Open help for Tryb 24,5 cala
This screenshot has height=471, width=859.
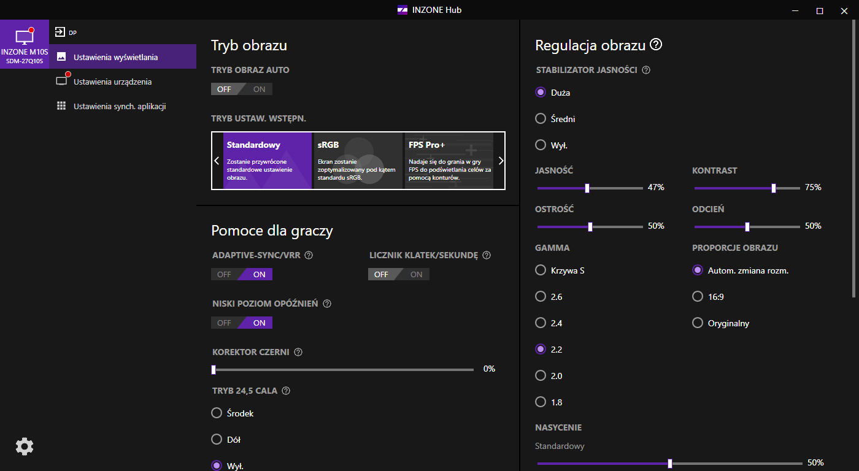(x=286, y=391)
